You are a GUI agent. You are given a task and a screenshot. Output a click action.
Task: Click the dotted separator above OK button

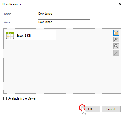pyautogui.click(x=62, y=103)
